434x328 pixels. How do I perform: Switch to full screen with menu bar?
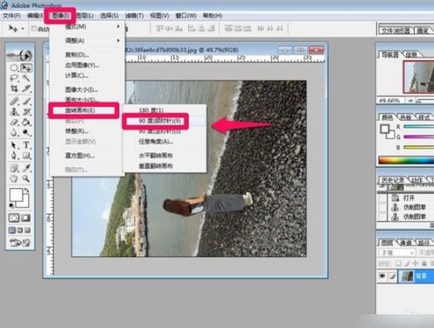(20, 231)
